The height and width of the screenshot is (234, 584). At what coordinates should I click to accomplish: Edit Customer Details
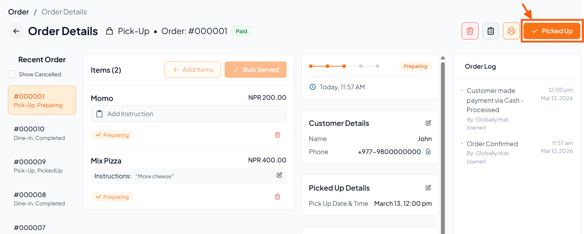[428, 123]
